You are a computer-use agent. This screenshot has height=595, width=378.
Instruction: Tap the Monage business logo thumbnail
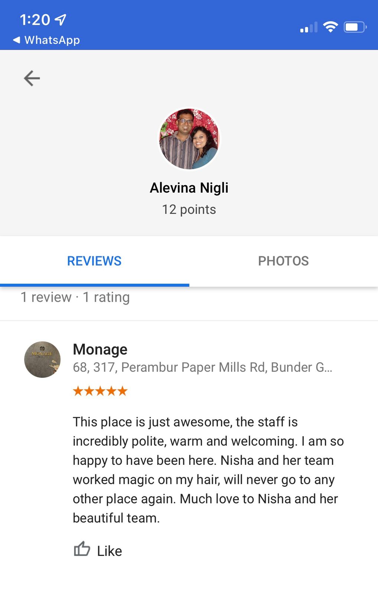(x=42, y=360)
